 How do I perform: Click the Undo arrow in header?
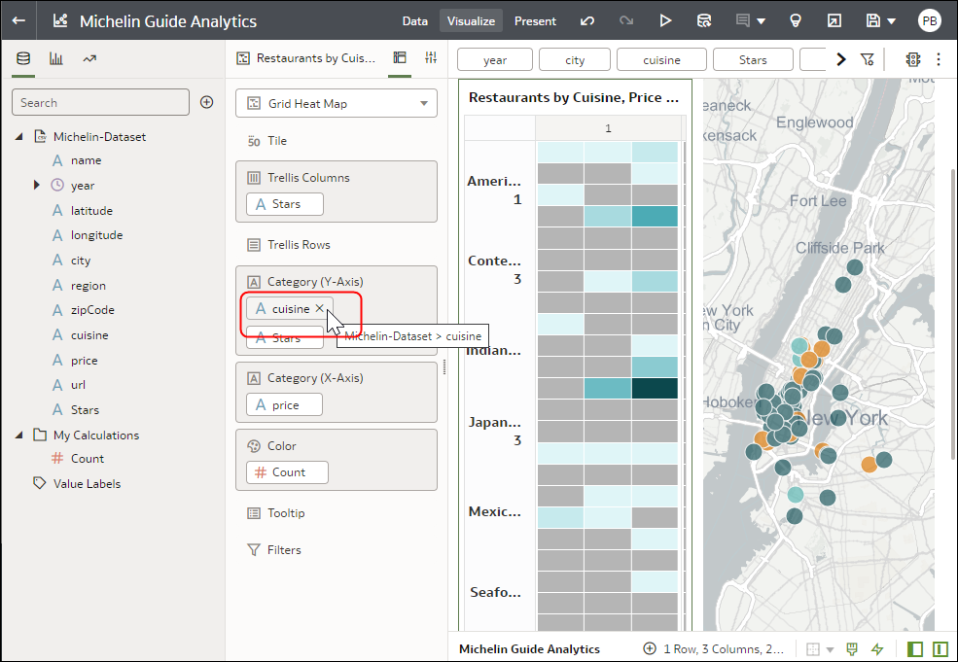587,20
